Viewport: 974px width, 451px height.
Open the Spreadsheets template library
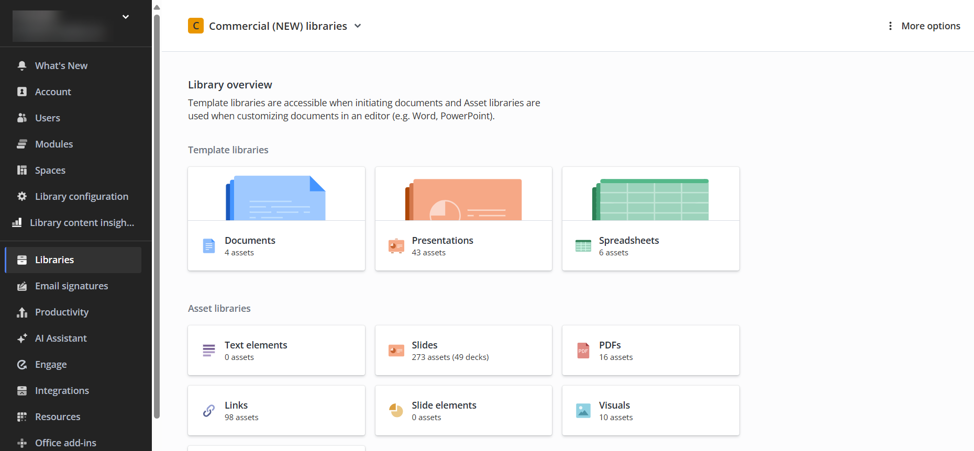[651, 219]
